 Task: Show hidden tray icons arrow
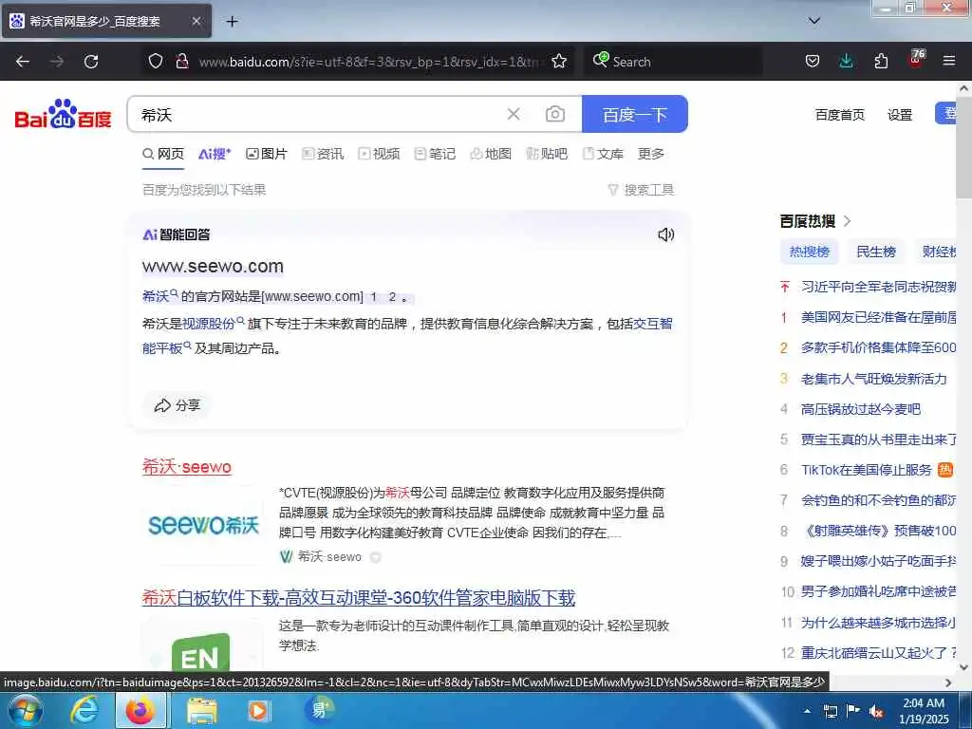[x=807, y=711]
